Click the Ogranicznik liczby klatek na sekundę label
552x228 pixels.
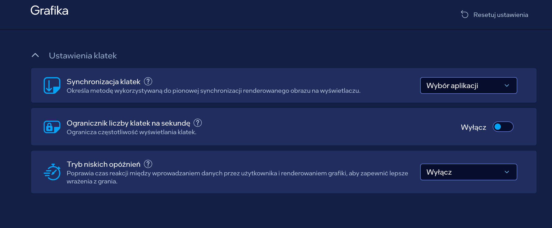(x=128, y=123)
